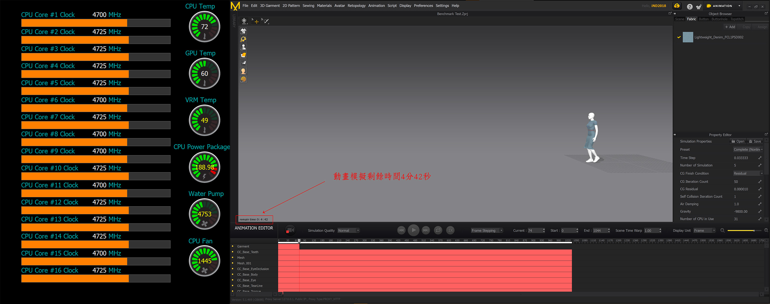770x304 pixels.
Task: Click the 1X playback speed button
Action: [x=450, y=230]
